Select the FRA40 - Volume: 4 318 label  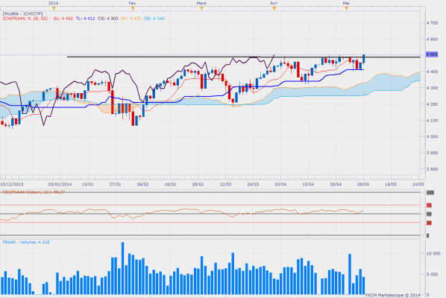click(26, 242)
